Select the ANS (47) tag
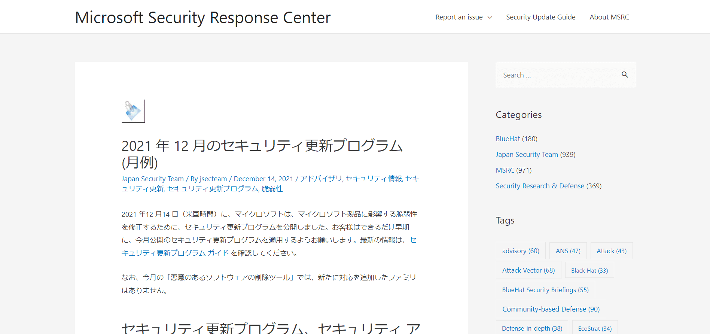The width and height of the screenshot is (710, 334). coord(568,251)
